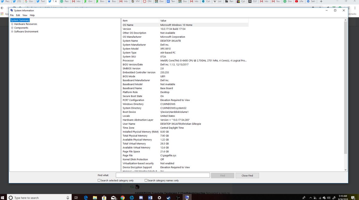Click the Find button
This screenshot has width=359, height=200.
223,175
